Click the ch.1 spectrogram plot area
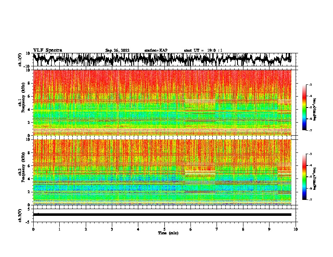 162,102
